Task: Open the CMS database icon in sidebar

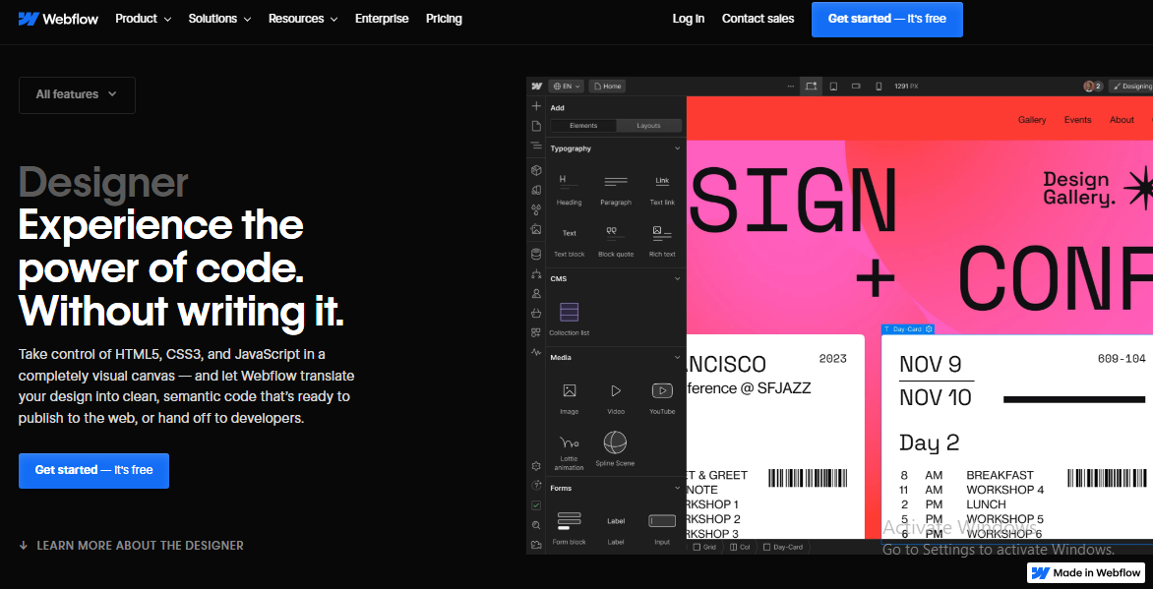Action: point(536,255)
